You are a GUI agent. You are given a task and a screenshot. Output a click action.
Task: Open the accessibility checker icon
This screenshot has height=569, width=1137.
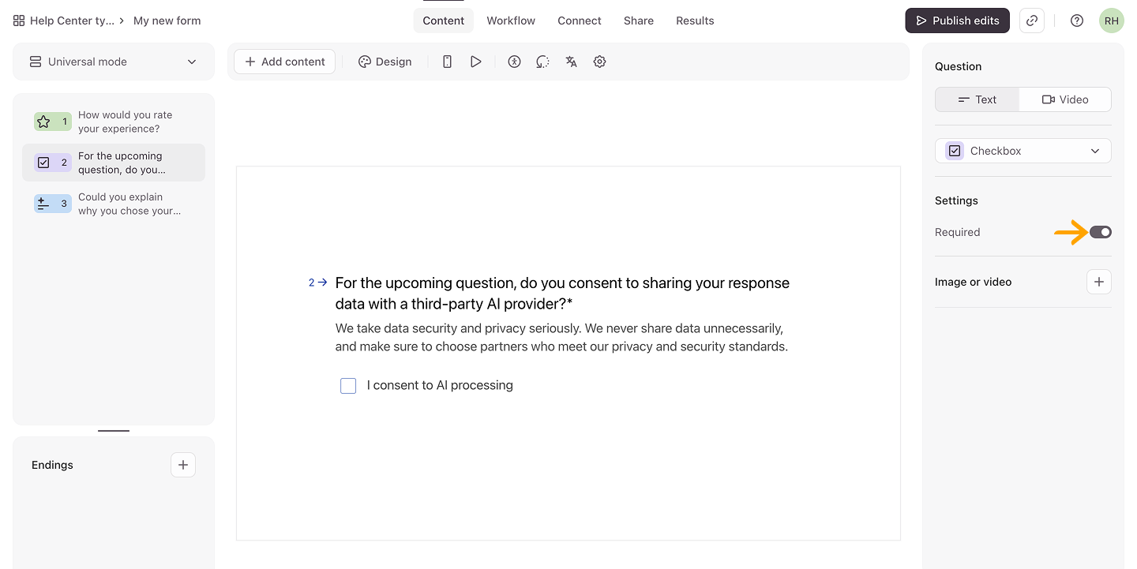pos(514,62)
